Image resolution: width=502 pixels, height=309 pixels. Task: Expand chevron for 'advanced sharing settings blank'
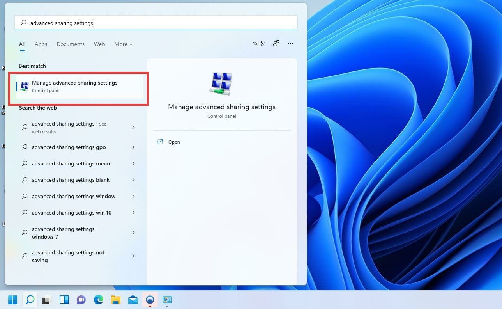click(x=133, y=180)
